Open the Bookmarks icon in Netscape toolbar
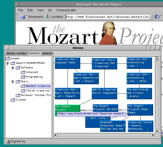The width and height of the screenshot is (163, 147). tap(23, 17)
